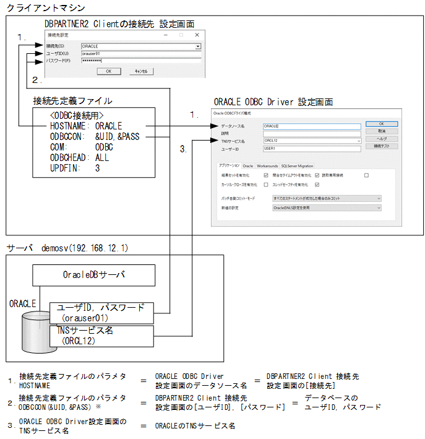Viewport: 425px width, 439px height.
Task: Open the TNSサービス名 dropdown showing ORCL12
Action: 312,141
